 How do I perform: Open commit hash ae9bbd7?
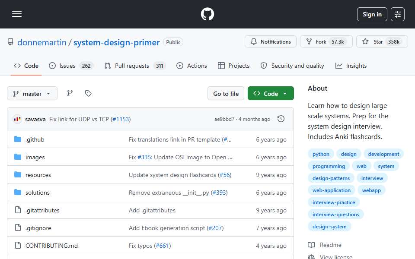[x=224, y=119]
